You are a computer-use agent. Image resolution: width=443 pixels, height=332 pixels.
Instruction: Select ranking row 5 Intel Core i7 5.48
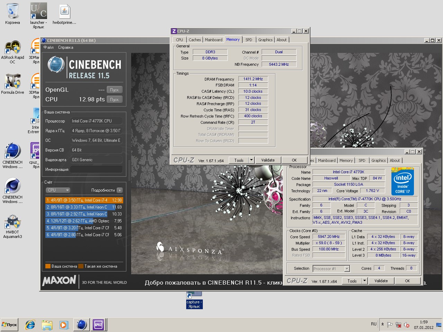(84, 228)
